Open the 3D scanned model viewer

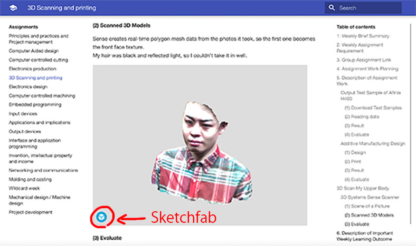click(200, 145)
